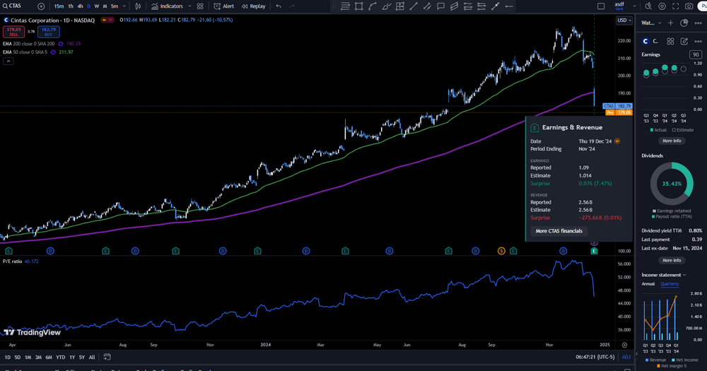Image resolution: width=707 pixels, height=371 pixels.
Task: Click the 182.79 BUY button
Action: point(49,32)
